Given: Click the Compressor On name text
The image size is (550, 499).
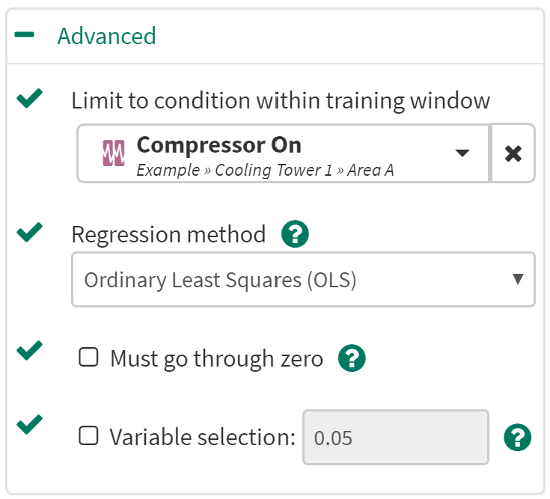Looking at the screenshot, I should tap(219, 144).
